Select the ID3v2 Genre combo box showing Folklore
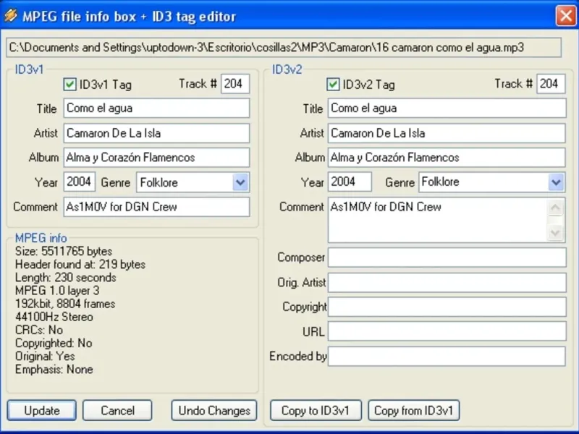 click(491, 182)
